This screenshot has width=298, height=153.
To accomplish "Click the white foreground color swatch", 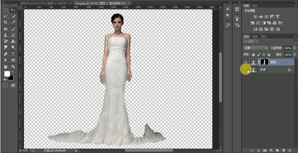I will [x=7, y=74].
